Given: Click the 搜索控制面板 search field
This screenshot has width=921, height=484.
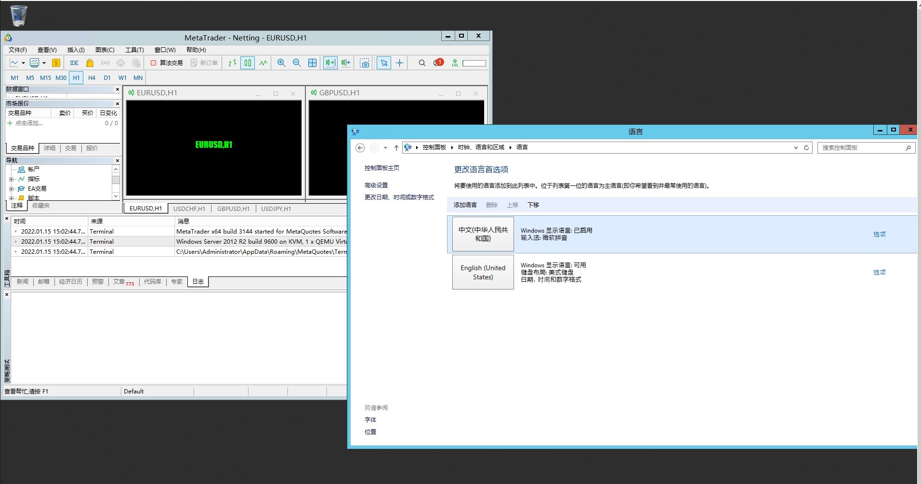Looking at the screenshot, I should point(860,148).
